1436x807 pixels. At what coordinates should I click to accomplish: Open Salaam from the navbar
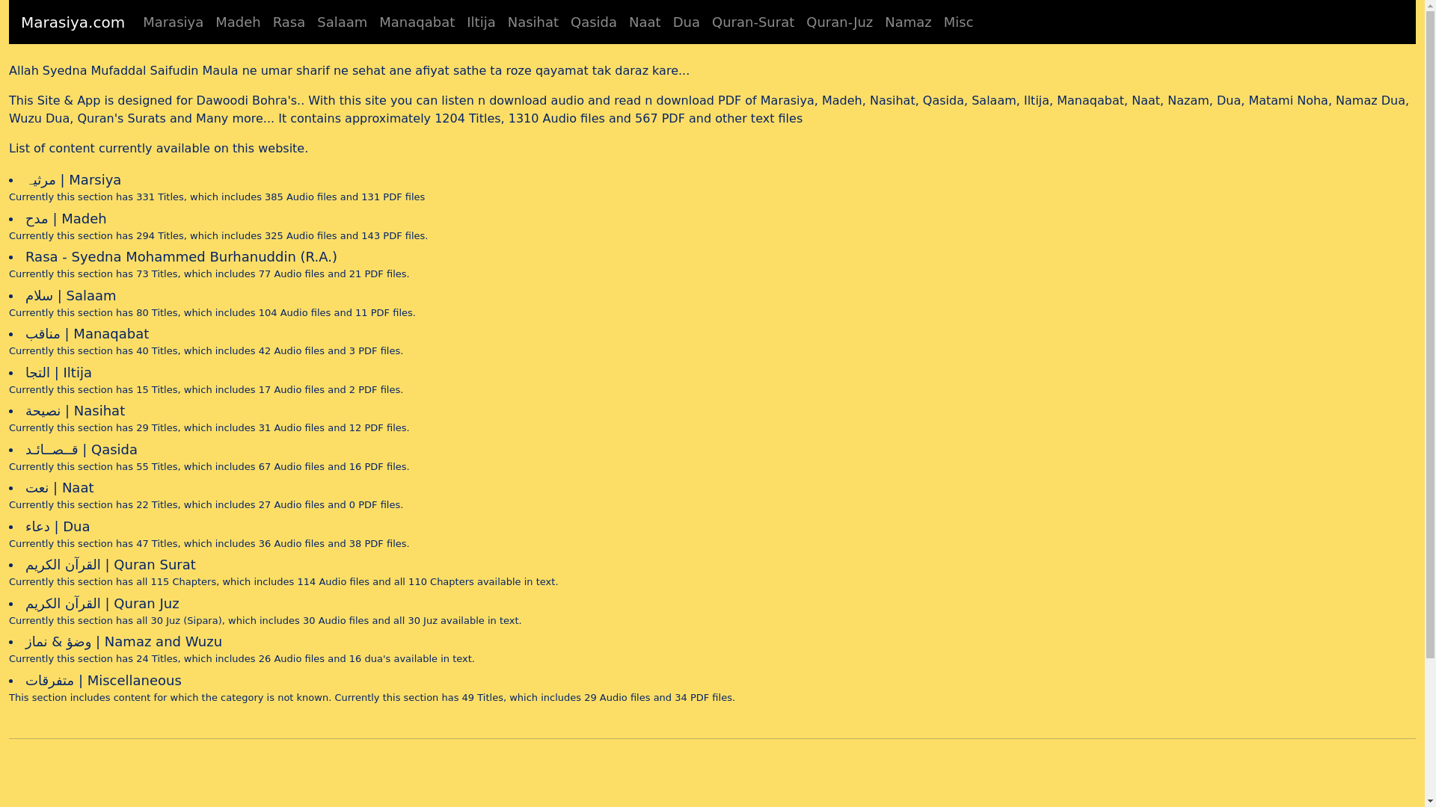tap(342, 22)
